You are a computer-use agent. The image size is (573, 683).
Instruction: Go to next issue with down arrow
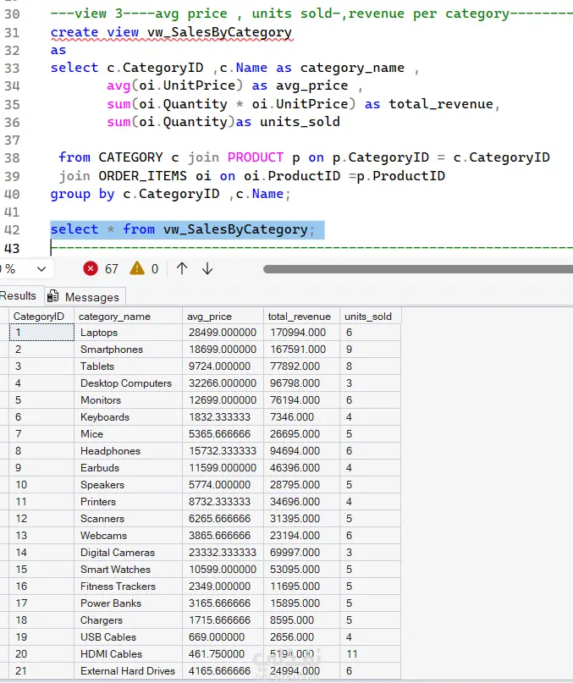[207, 269]
